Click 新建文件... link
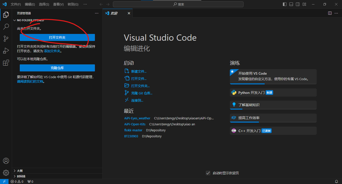Viewport: 342px width, 184px height. point(139,71)
